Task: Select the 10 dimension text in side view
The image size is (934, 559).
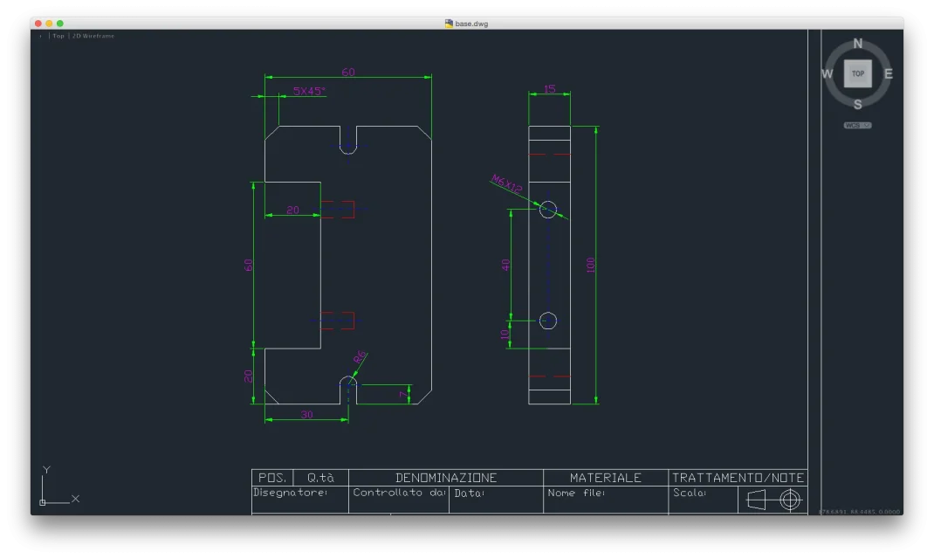Action: point(505,335)
